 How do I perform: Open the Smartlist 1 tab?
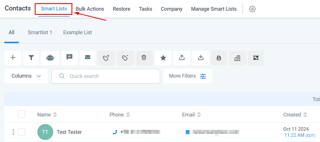[40, 32]
